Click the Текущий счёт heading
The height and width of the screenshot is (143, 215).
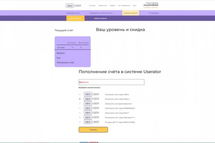point(64,30)
